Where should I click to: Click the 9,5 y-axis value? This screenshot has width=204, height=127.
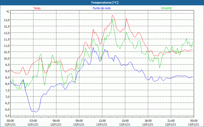7,65
